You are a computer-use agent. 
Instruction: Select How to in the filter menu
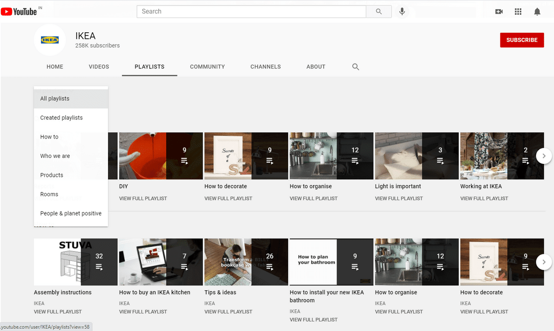[x=71, y=137]
